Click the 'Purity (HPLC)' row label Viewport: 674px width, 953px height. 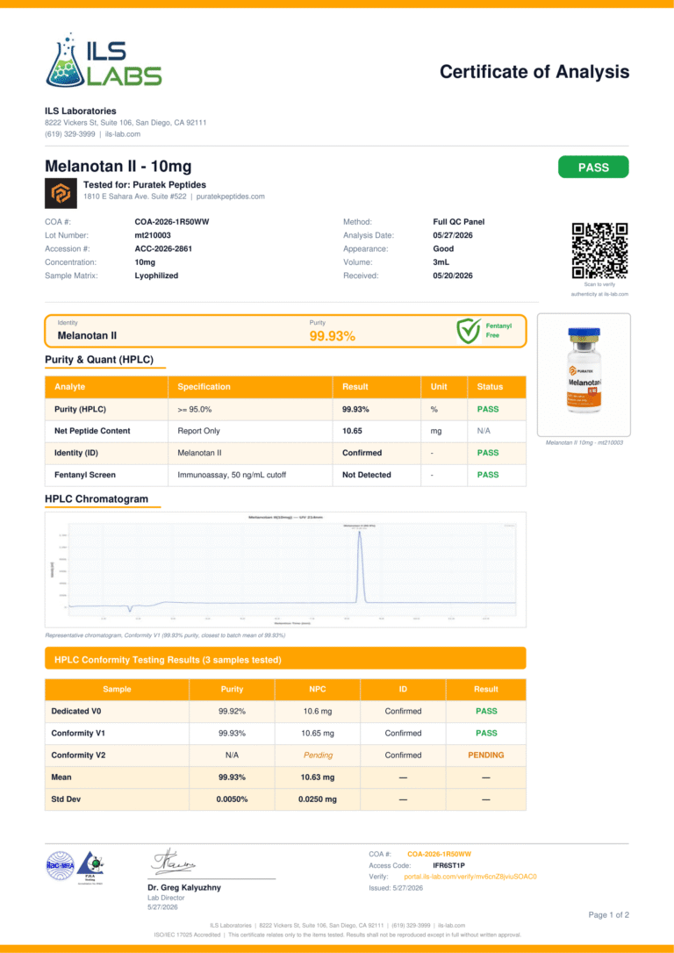[80, 410]
